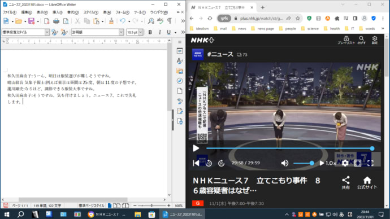
Task: Open video player settings gear
Action: click(x=345, y=163)
